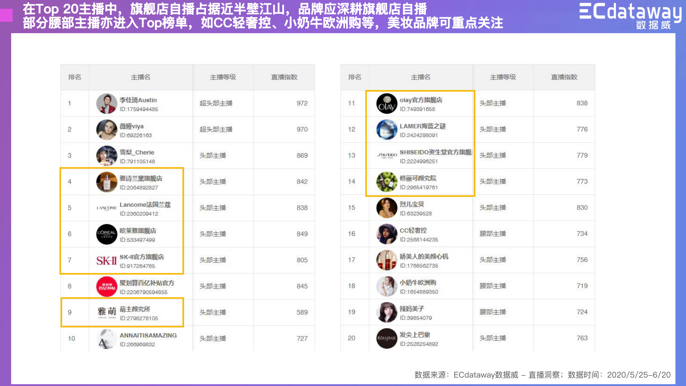Click the 修丽可颜究院 green avatar icon

click(x=387, y=182)
